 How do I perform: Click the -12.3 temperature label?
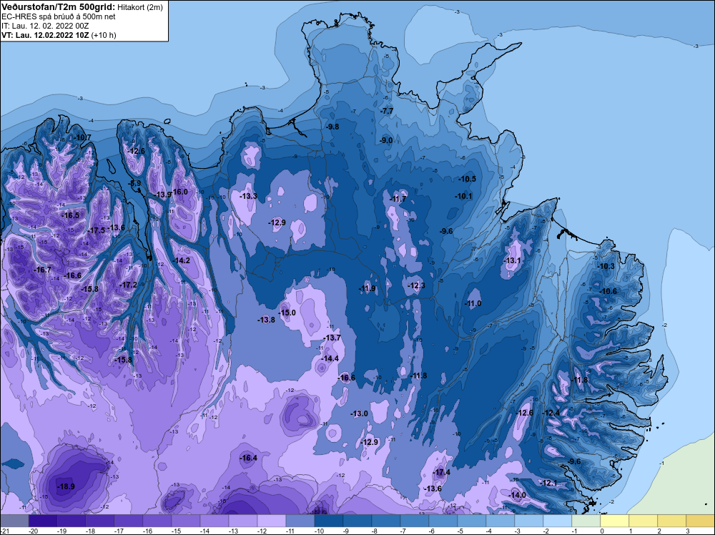tap(416, 285)
